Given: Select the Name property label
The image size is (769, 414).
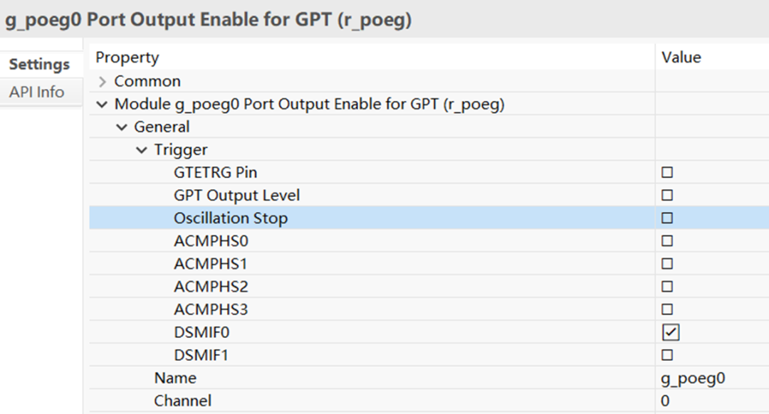Looking at the screenshot, I should coord(175,378).
